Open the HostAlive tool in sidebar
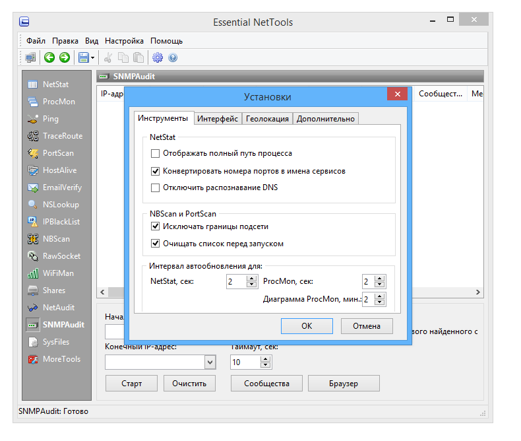The height and width of the screenshot is (441, 521). tap(53, 170)
